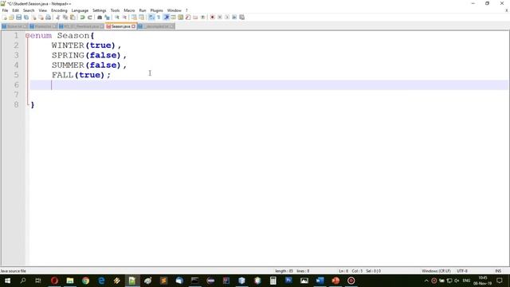Viewport: 510px width, 287px height.
Task: Start macro recording with red icon
Action: pos(213,18)
